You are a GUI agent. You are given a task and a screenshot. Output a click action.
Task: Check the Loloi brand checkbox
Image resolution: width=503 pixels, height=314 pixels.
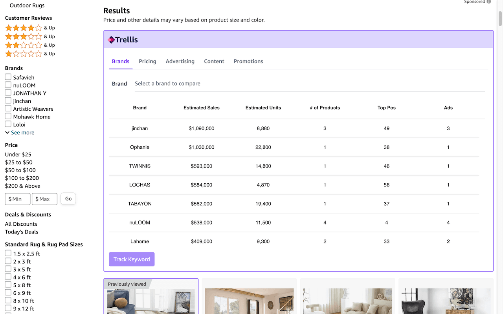click(x=8, y=124)
